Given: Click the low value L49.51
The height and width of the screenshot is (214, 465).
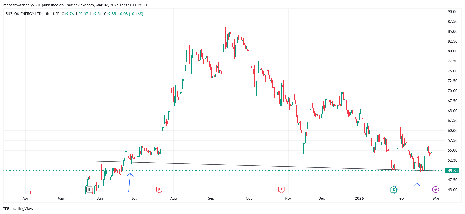Looking at the screenshot, I should click(x=96, y=14).
